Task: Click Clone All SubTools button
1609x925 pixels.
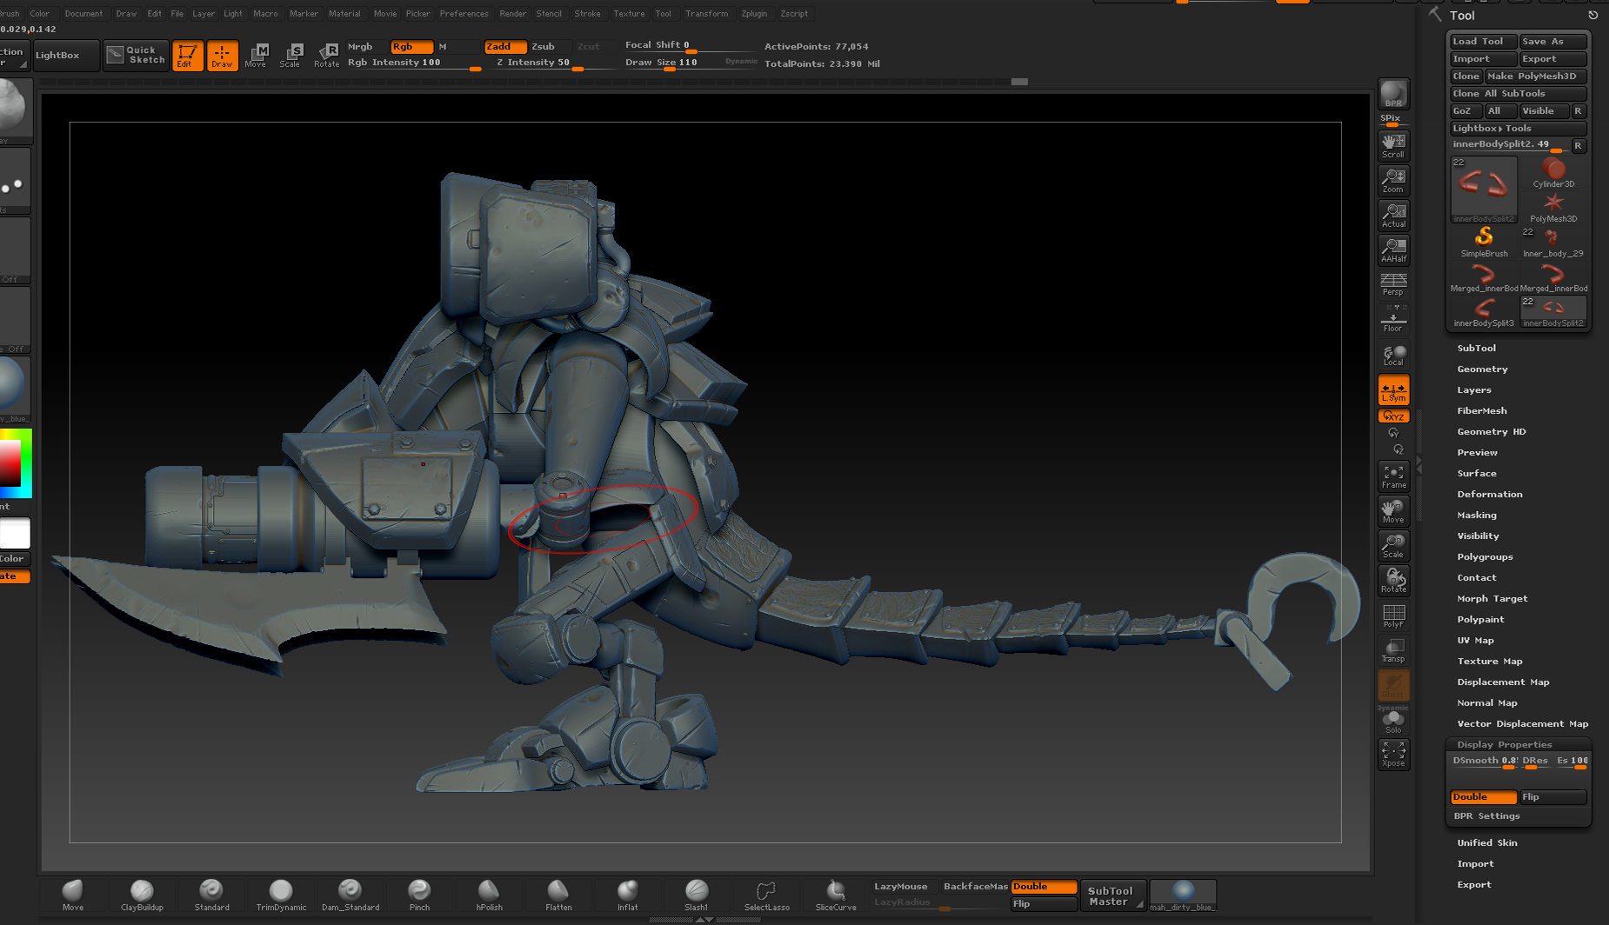Action: (x=1518, y=94)
